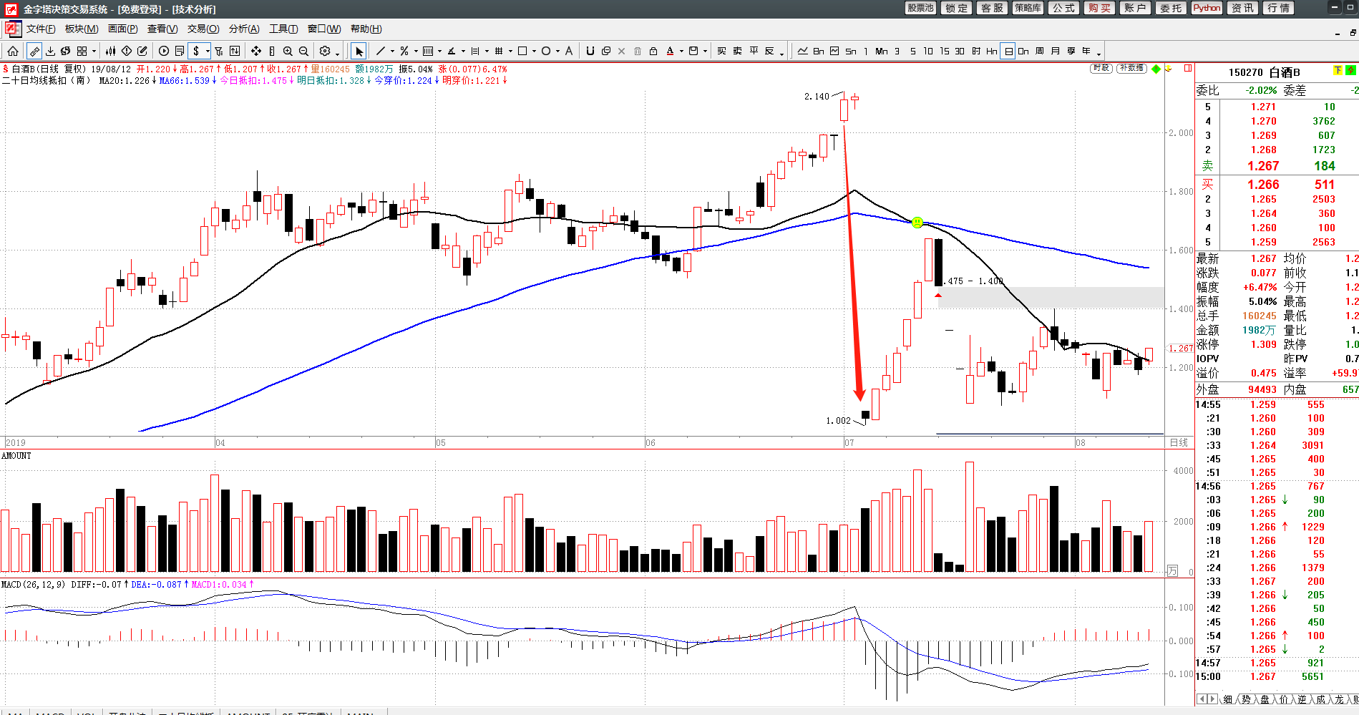
Task: Click the Python button
Action: [x=1207, y=8]
